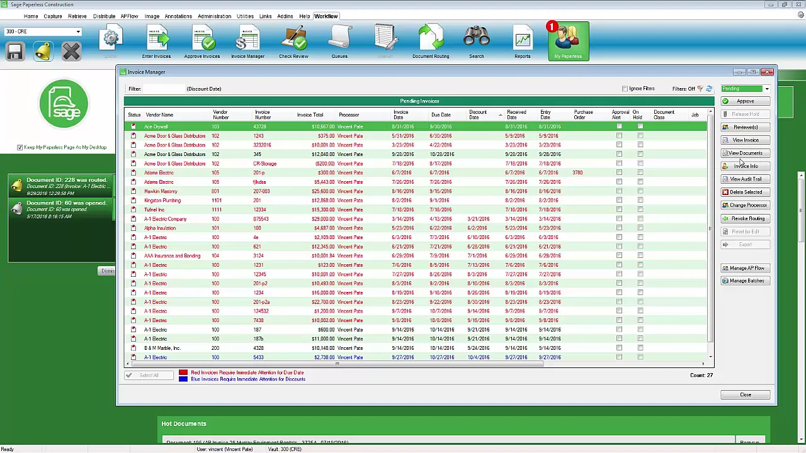The height and width of the screenshot is (453, 806).
Task: Click the bell icon for Document 60 alert
Action: 17,207
